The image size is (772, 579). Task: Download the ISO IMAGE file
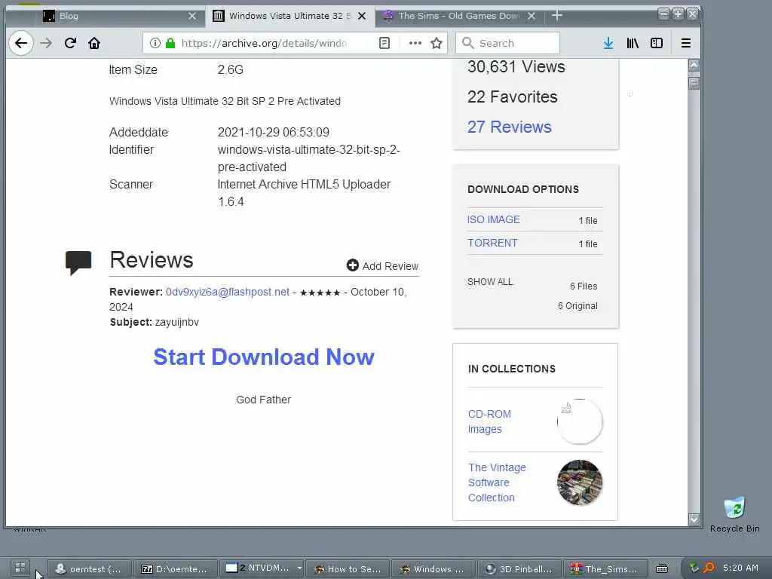click(493, 219)
